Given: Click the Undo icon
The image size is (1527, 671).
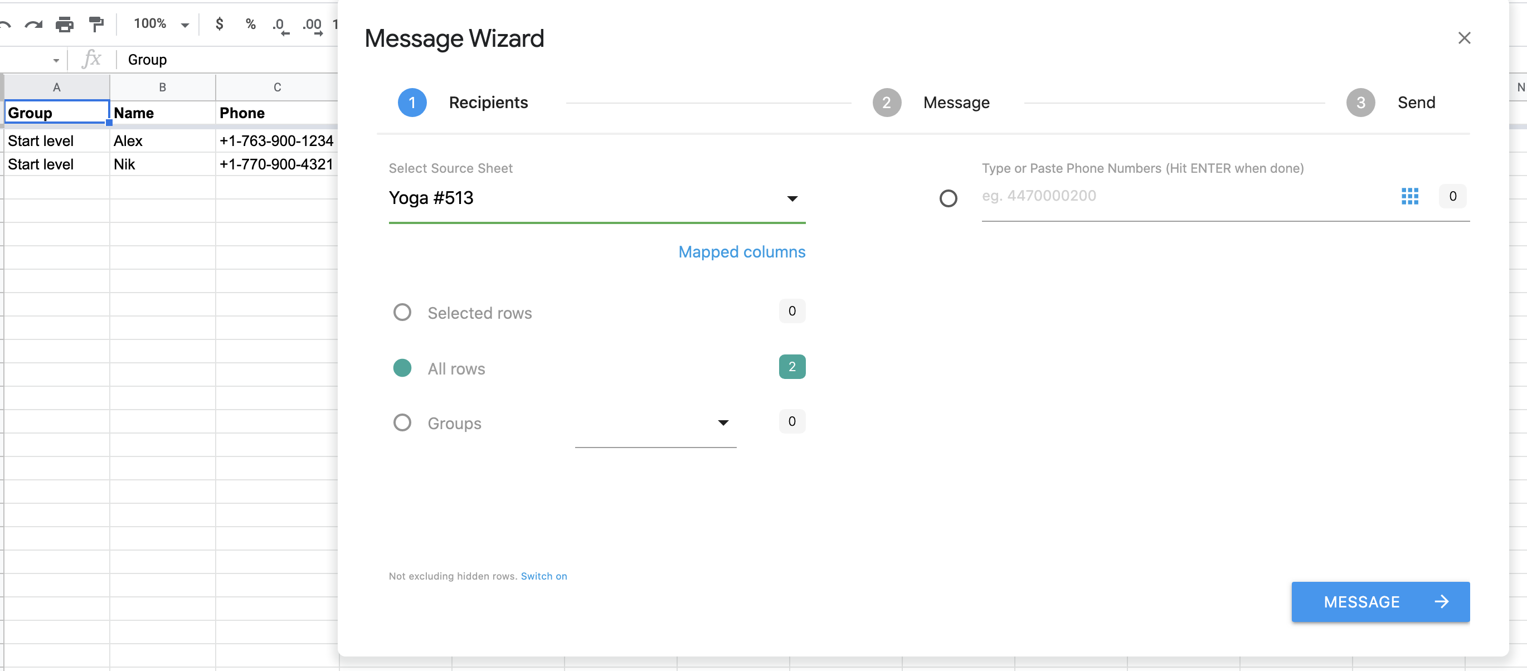Looking at the screenshot, I should (x=5, y=24).
